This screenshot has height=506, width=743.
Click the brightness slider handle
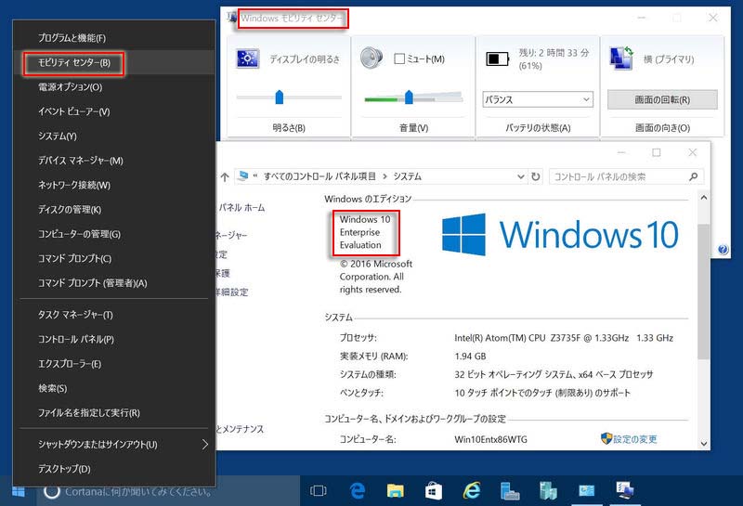[280, 97]
